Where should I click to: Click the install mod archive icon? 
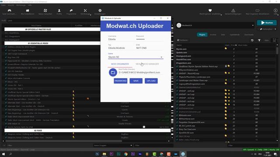pos(28,10)
